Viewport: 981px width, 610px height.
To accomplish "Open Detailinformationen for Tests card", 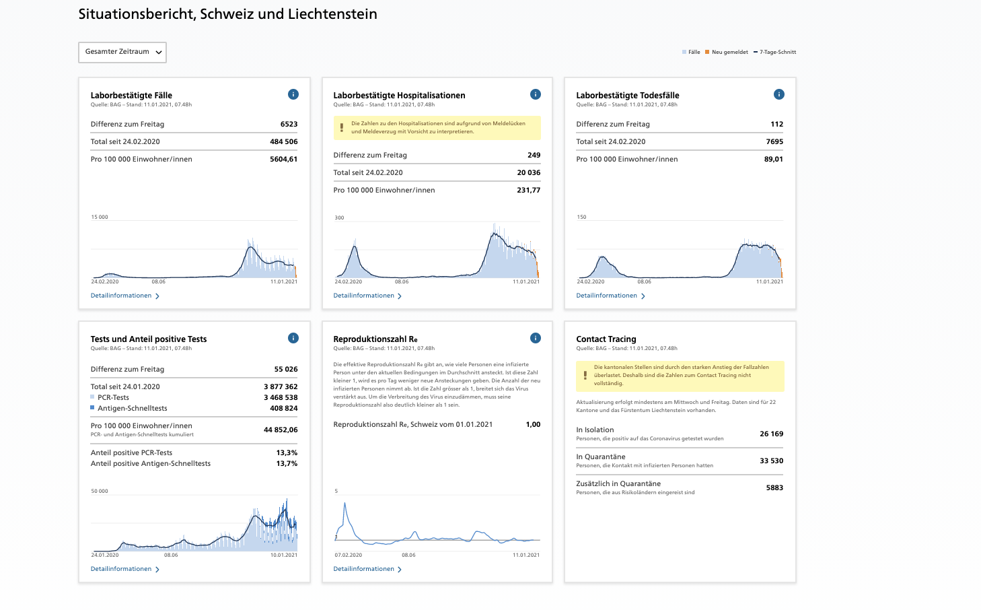I will (124, 569).
